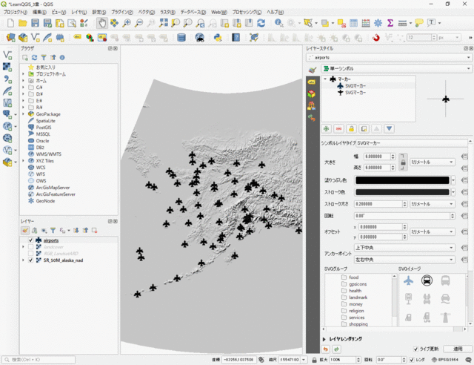Image resolution: width=474 pixels, height=365 pixels.
Task: Select the bus-in-circle SVG image
Action: click(427, 280)
